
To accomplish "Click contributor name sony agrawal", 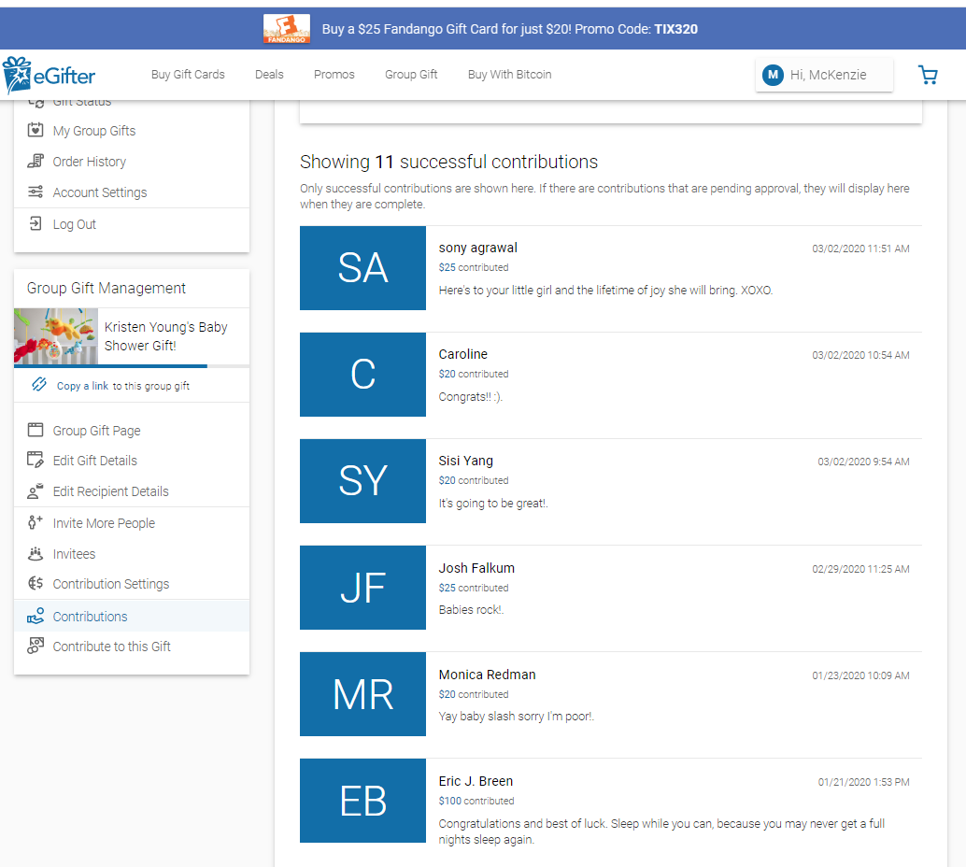I will pos(478,248).
